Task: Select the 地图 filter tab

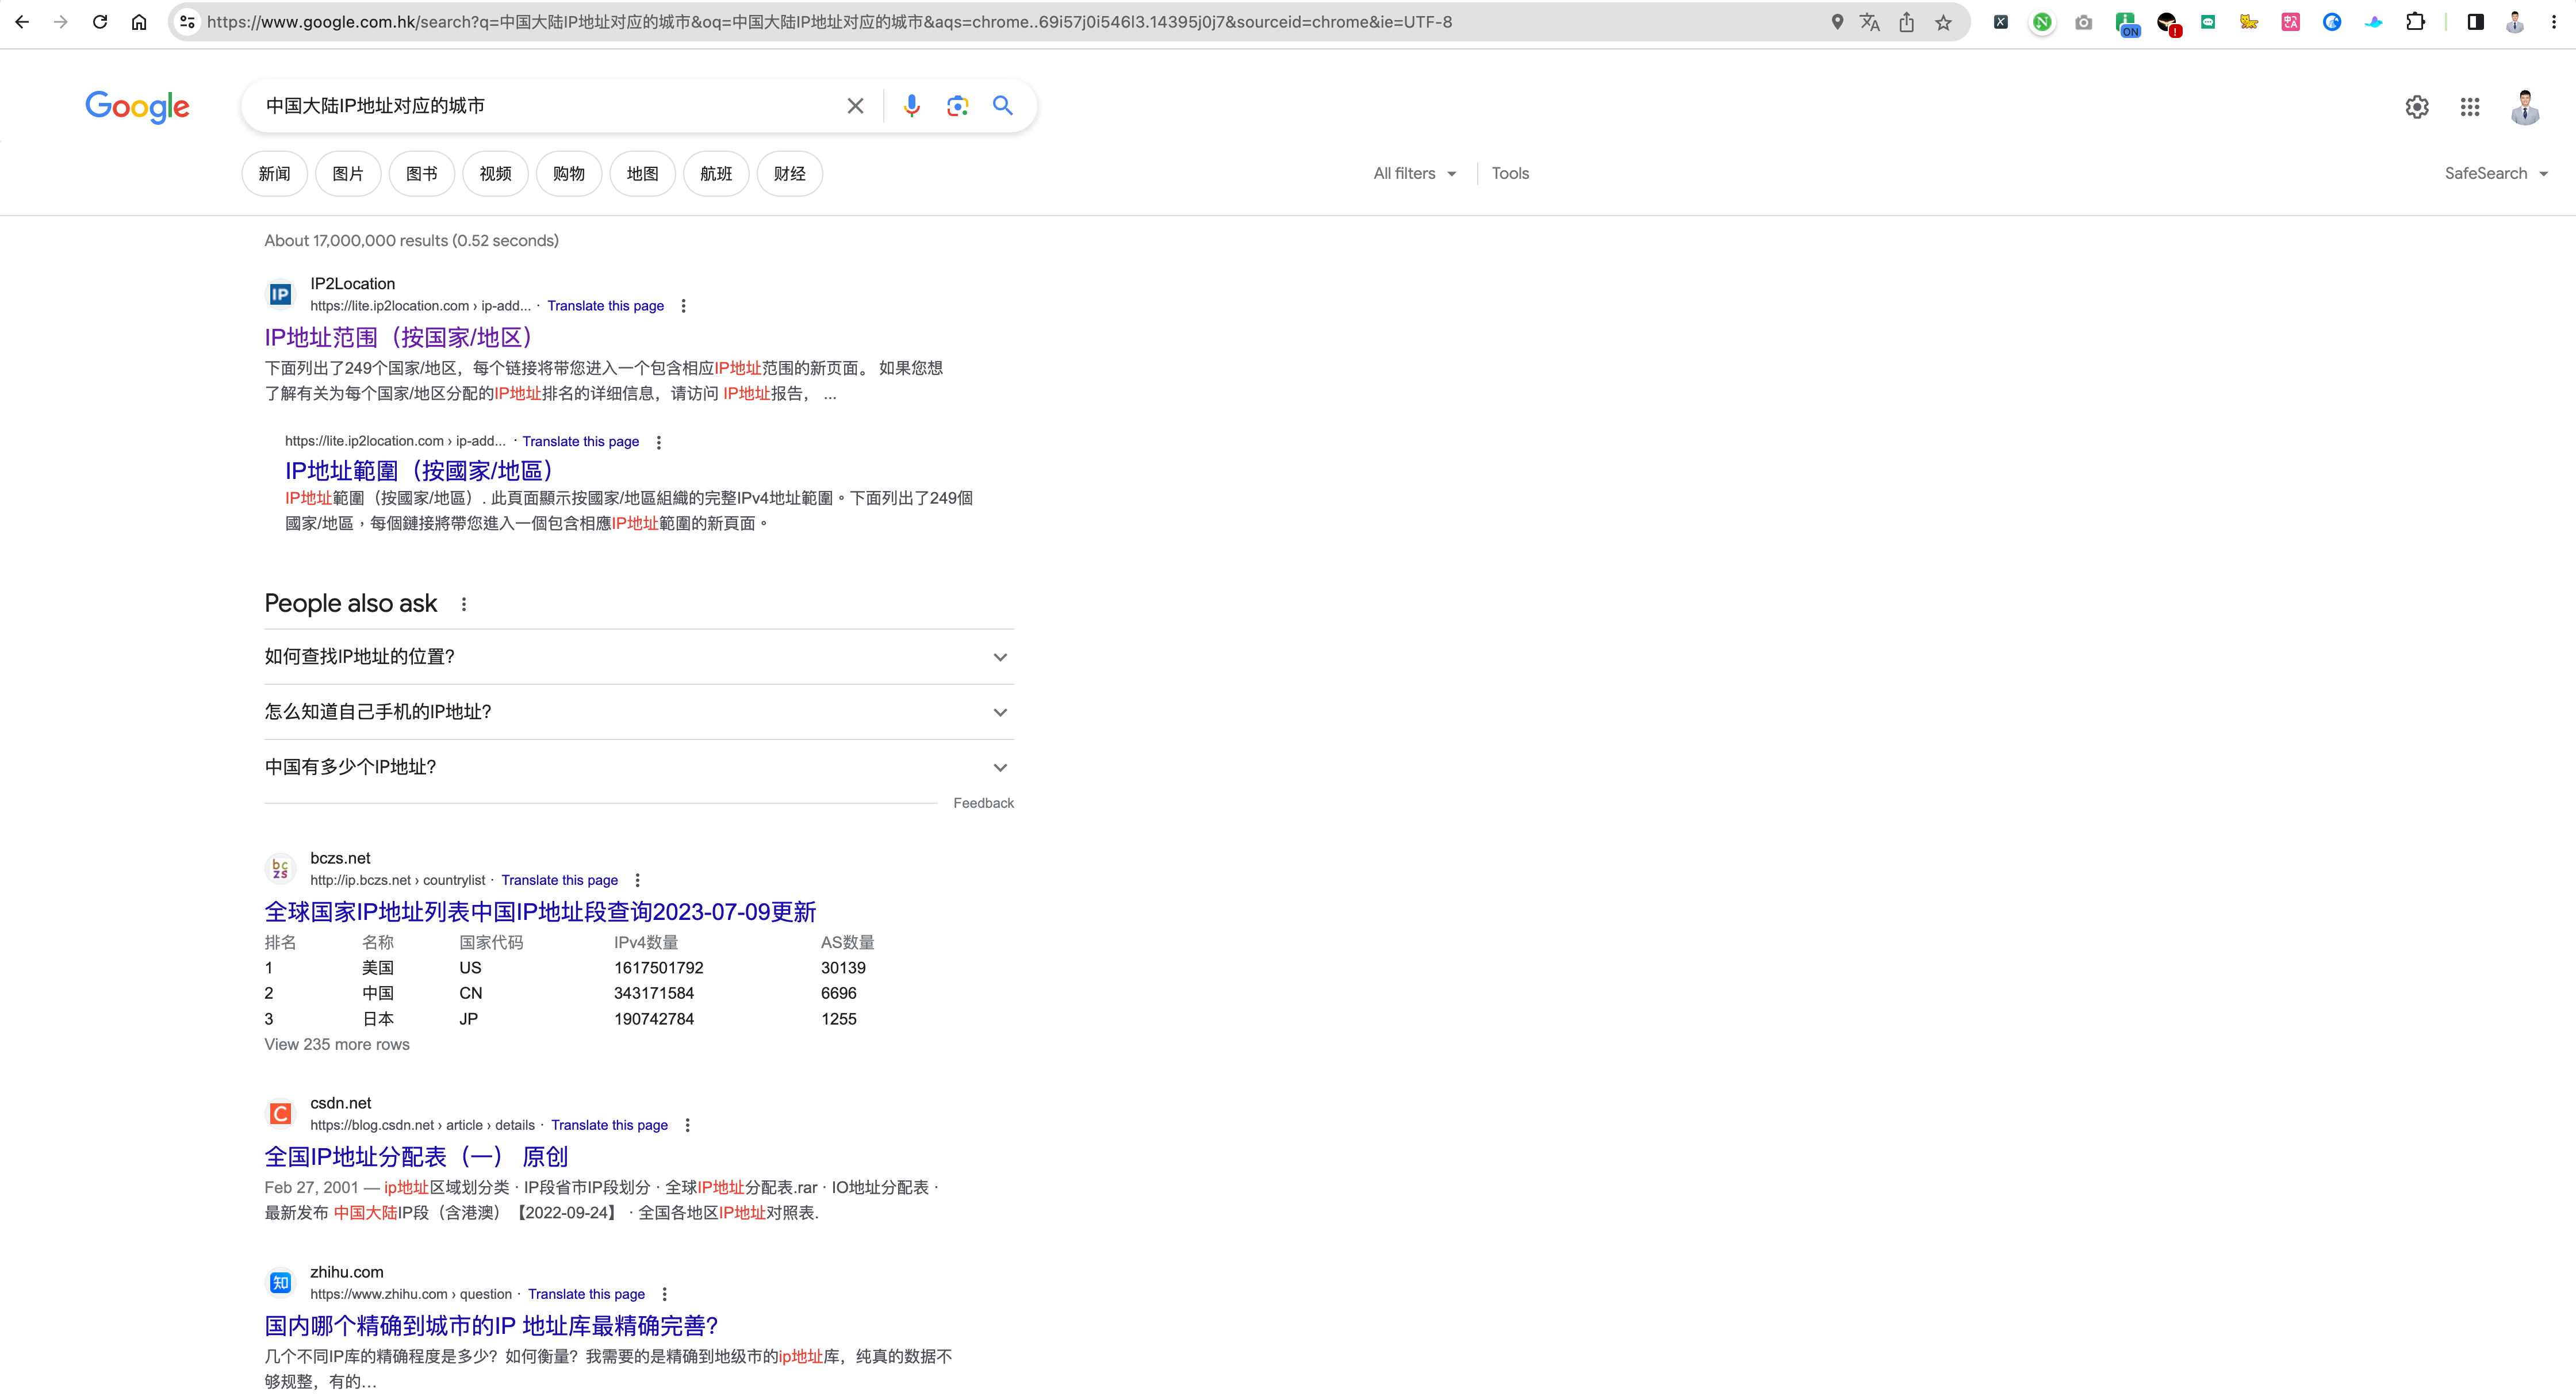Action: pos(643,174)
